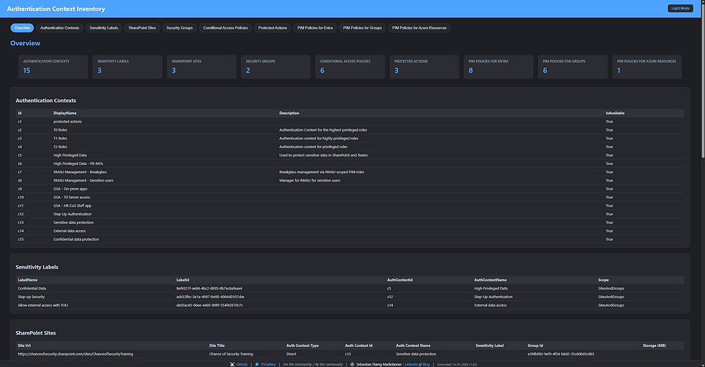Click 'Chance of Security Training' site title
This screenshot has width=705, height=367.
pyautogui.click(x=231, y=355)
